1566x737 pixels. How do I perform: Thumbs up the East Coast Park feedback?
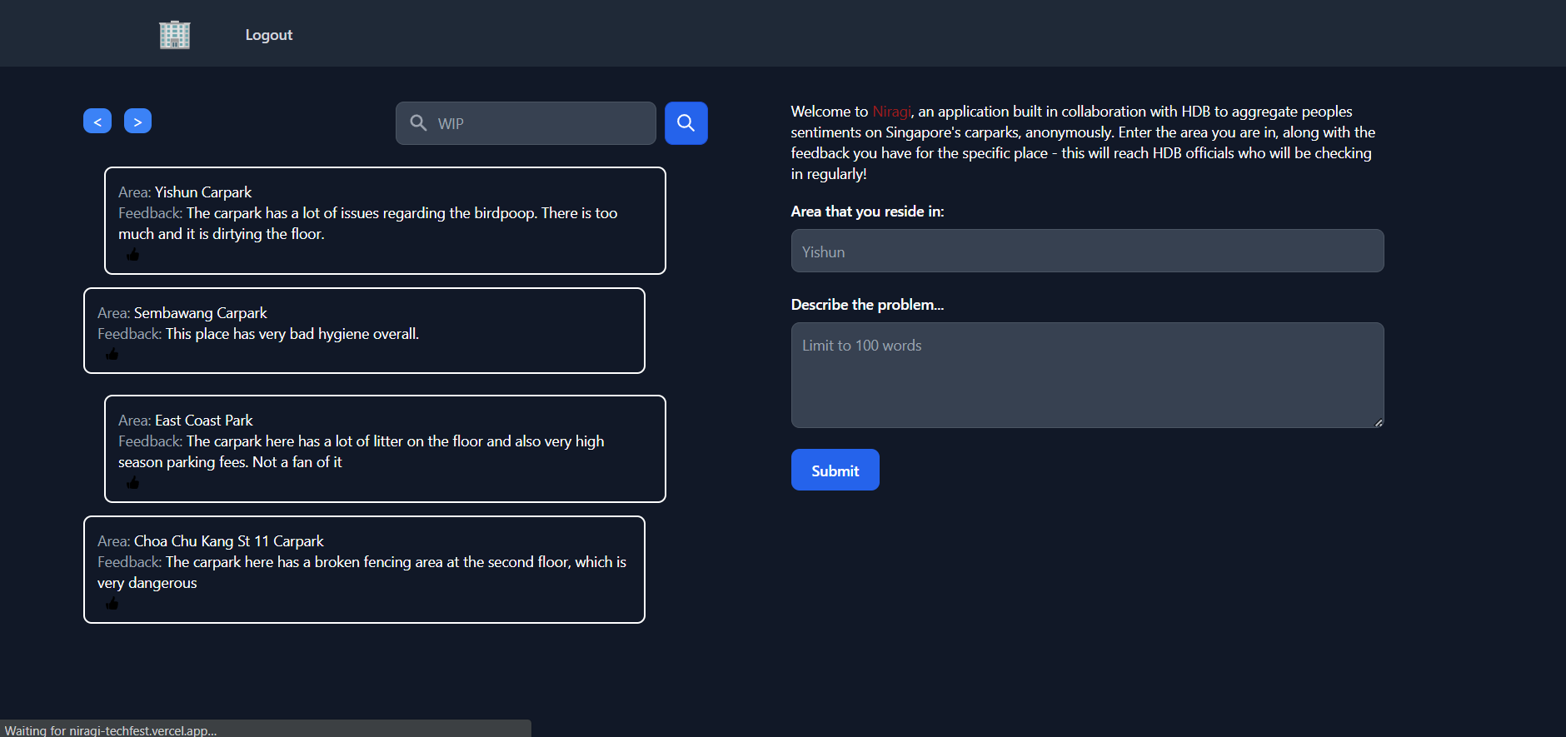coord(134,482)
